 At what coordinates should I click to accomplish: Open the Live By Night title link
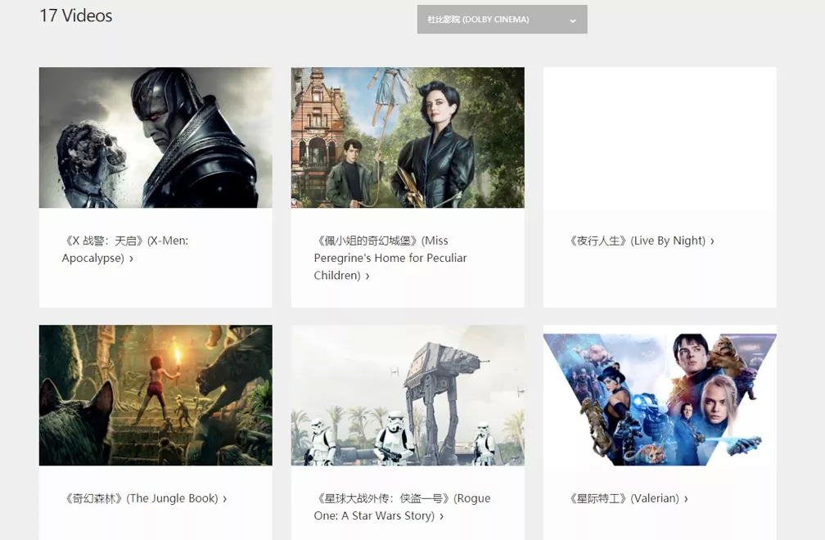pos(637,241)
